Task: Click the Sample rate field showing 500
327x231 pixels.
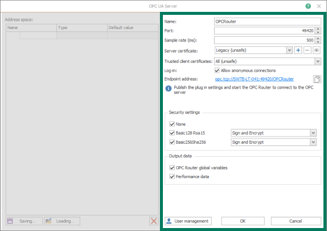Action: (x=265, y=40)
